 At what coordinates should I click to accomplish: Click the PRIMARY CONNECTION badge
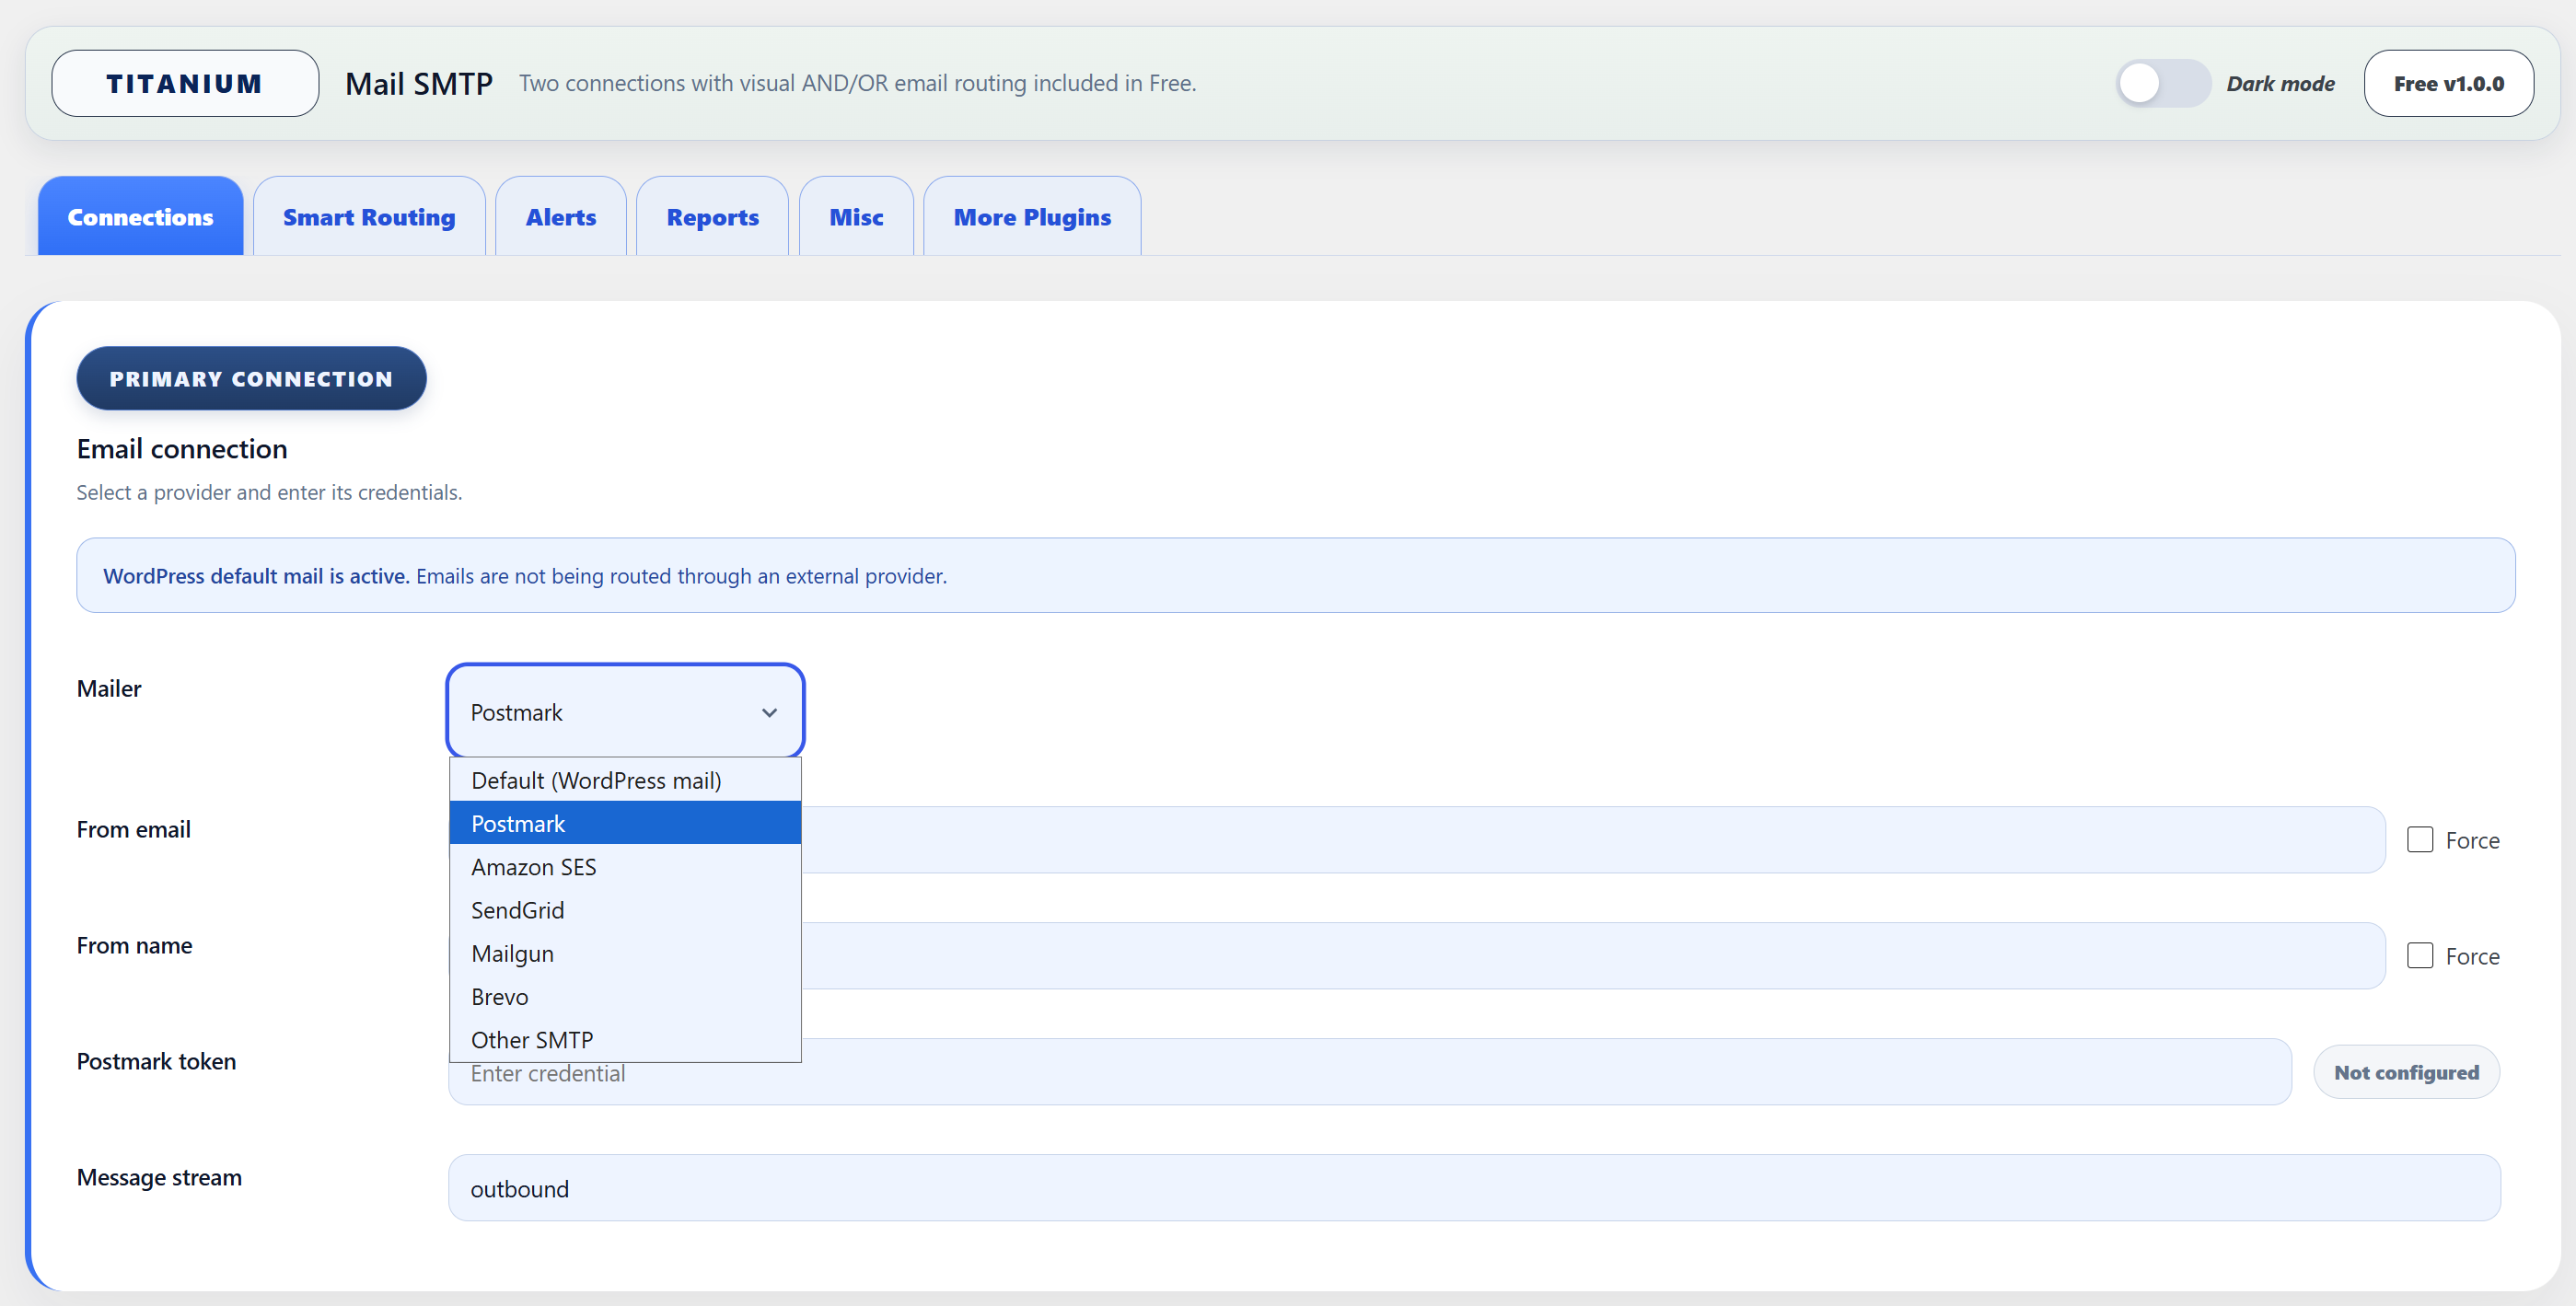tap(251, 378)
